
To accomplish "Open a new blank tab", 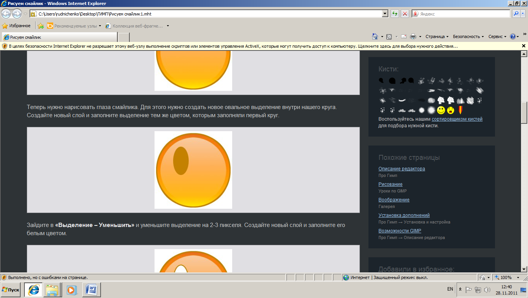I will coord(123,37).
